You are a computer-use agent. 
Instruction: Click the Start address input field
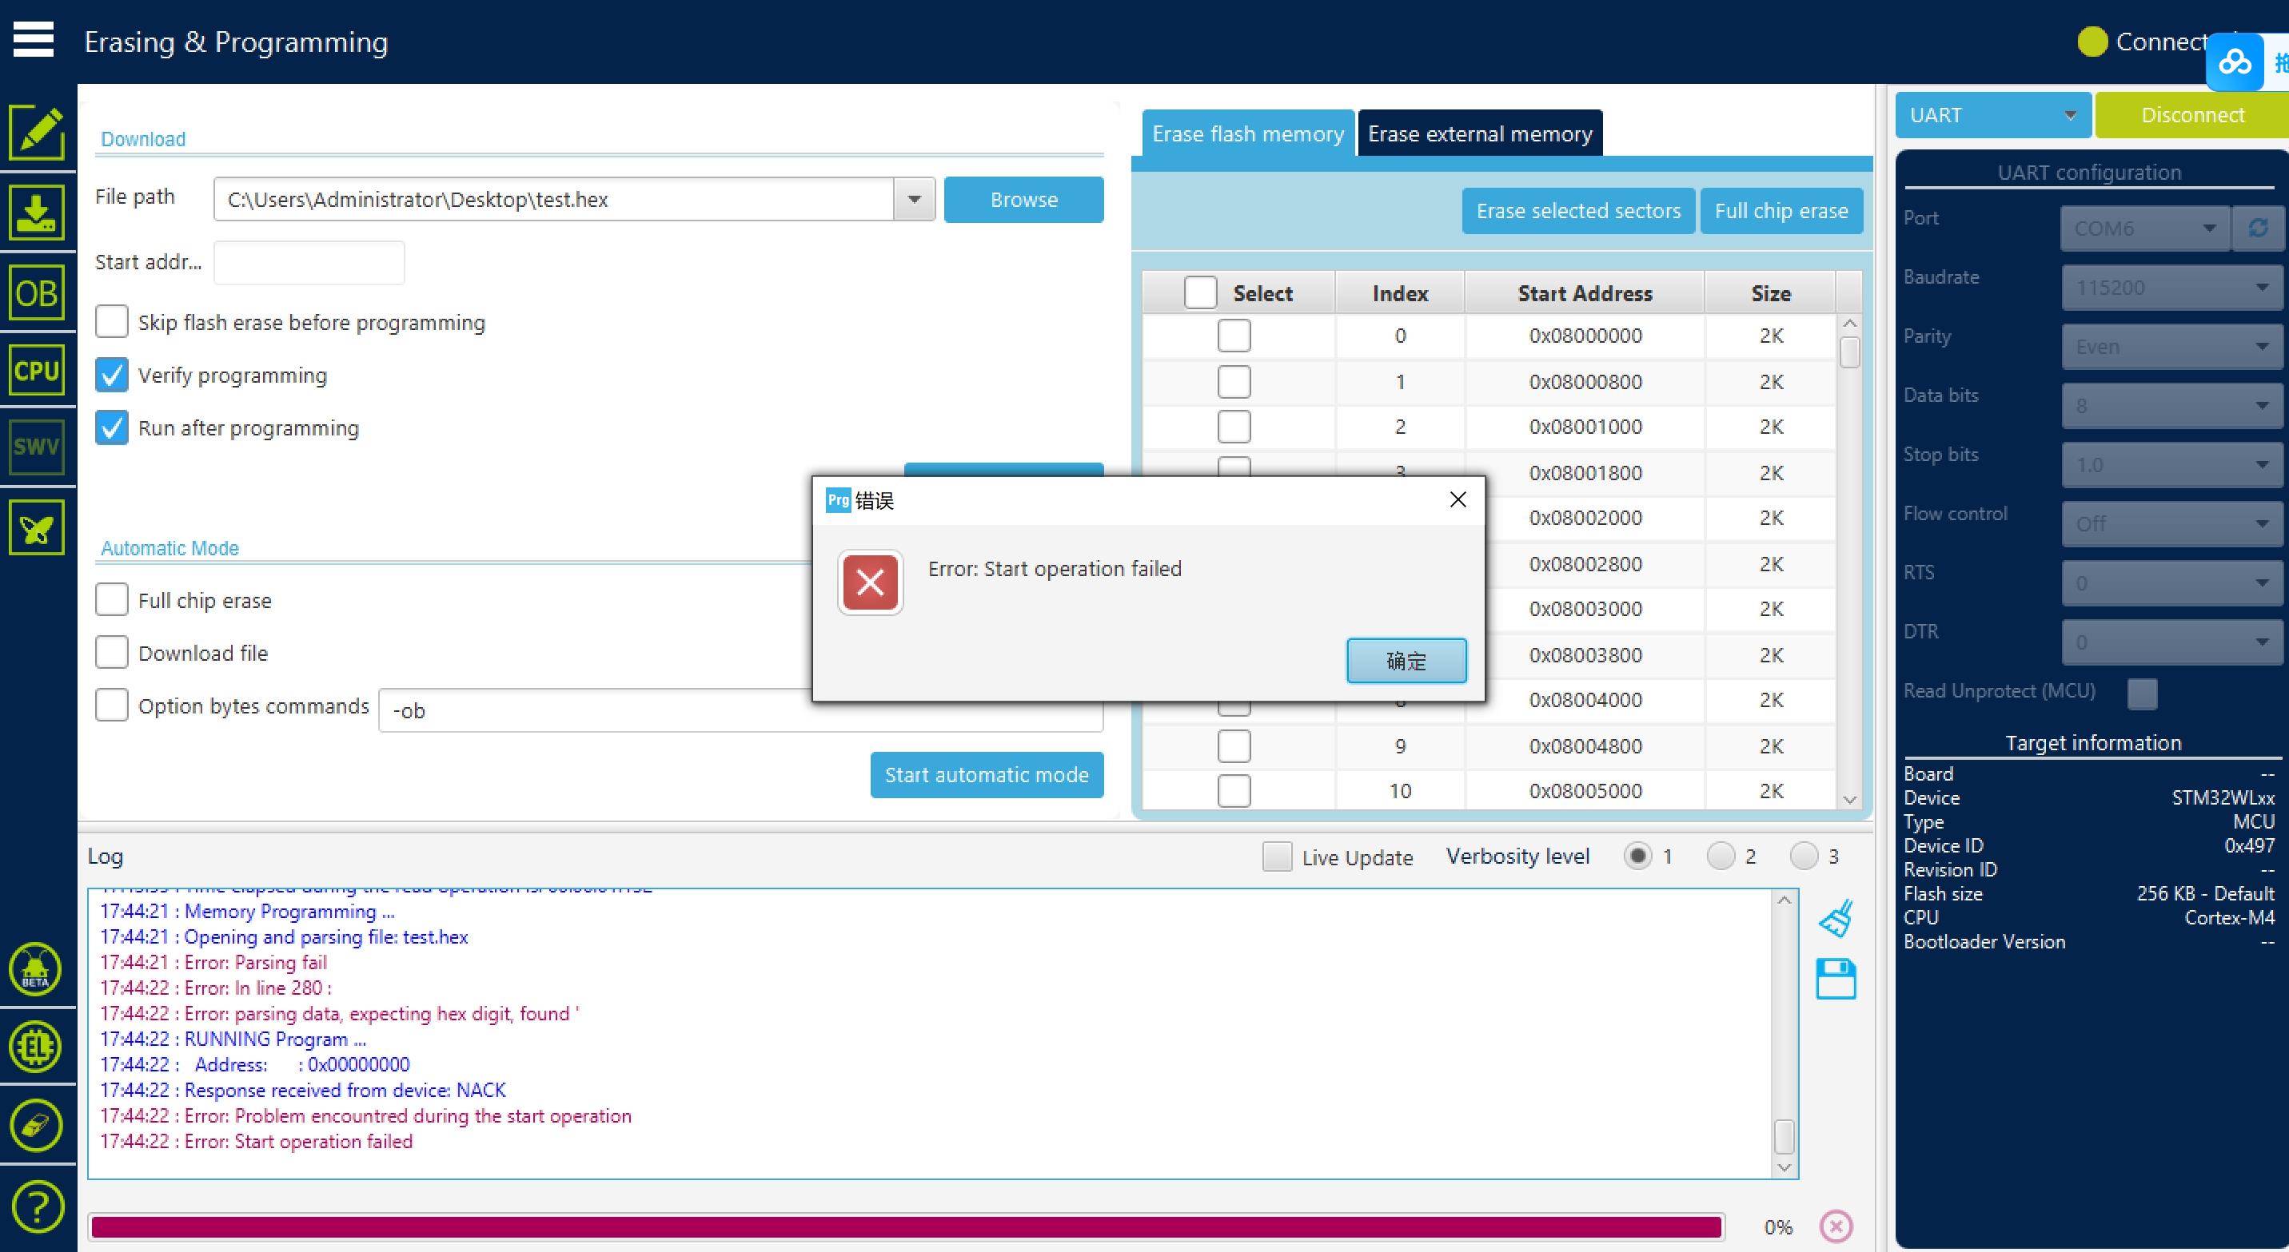tap(309, 262)
